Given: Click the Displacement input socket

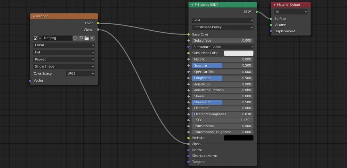Looking at the screenshot, I should tap(271, 31).
